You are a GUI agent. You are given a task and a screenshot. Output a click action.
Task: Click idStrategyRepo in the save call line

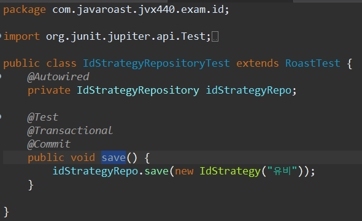point(95,171)
